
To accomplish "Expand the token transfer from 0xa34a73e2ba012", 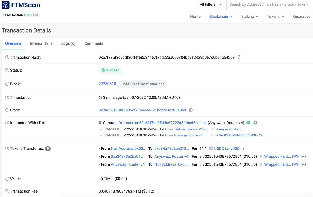I will [x=99, y=157].
